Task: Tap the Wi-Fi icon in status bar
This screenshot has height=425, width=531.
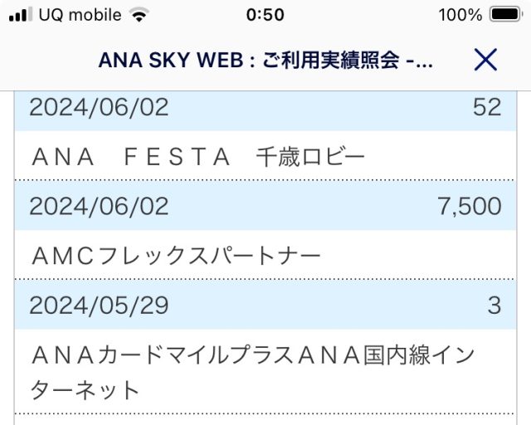Action: [x=139, y=15]
